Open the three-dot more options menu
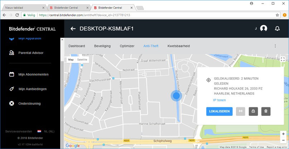The height and width of the screenshot is (149, 289). [275, 46]
